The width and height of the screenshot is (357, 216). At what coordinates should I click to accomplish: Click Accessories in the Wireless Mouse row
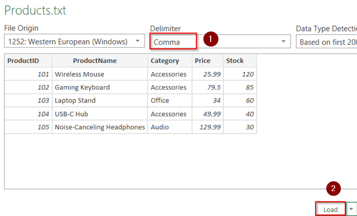pyautogui.click(x=170, y=74)
